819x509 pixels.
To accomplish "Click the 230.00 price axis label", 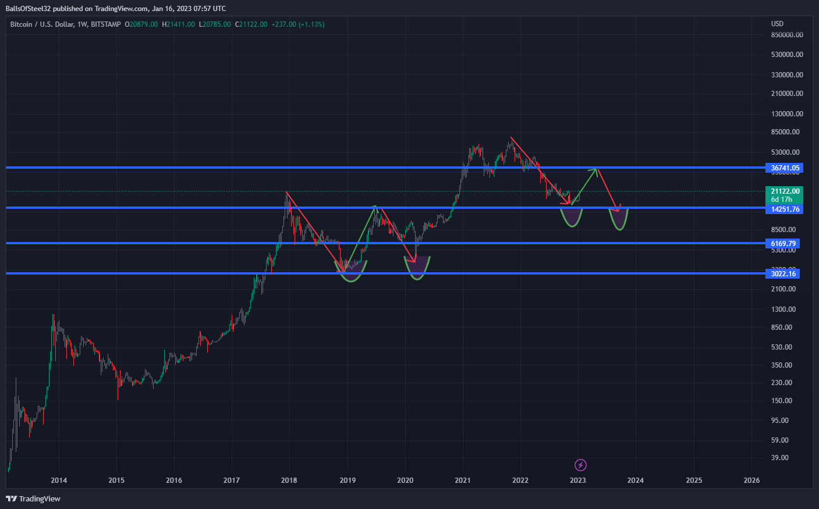I will 782,383.
